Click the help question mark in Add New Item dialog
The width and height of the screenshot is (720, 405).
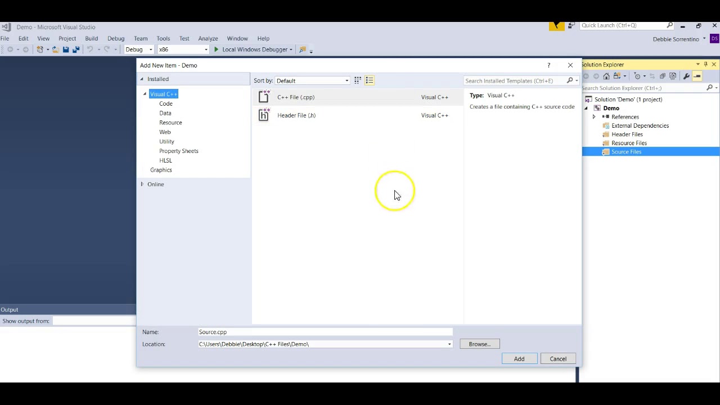549,65
